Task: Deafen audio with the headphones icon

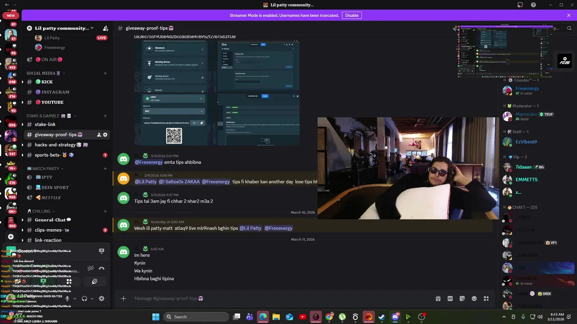Action: (x=84, y=298)
